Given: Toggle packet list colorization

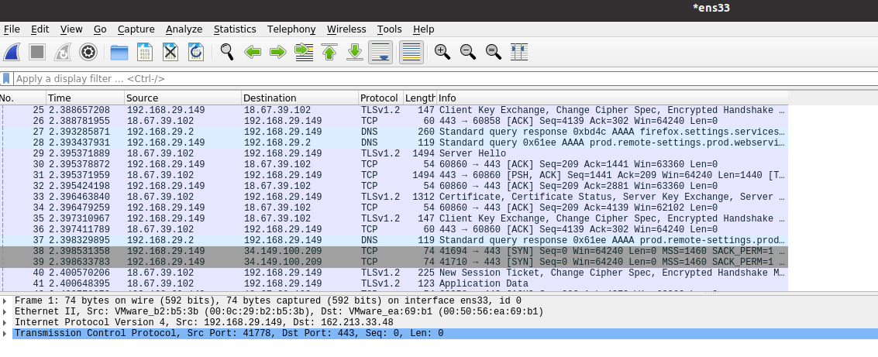Looking at the screenshot, I should coord(411,52).
